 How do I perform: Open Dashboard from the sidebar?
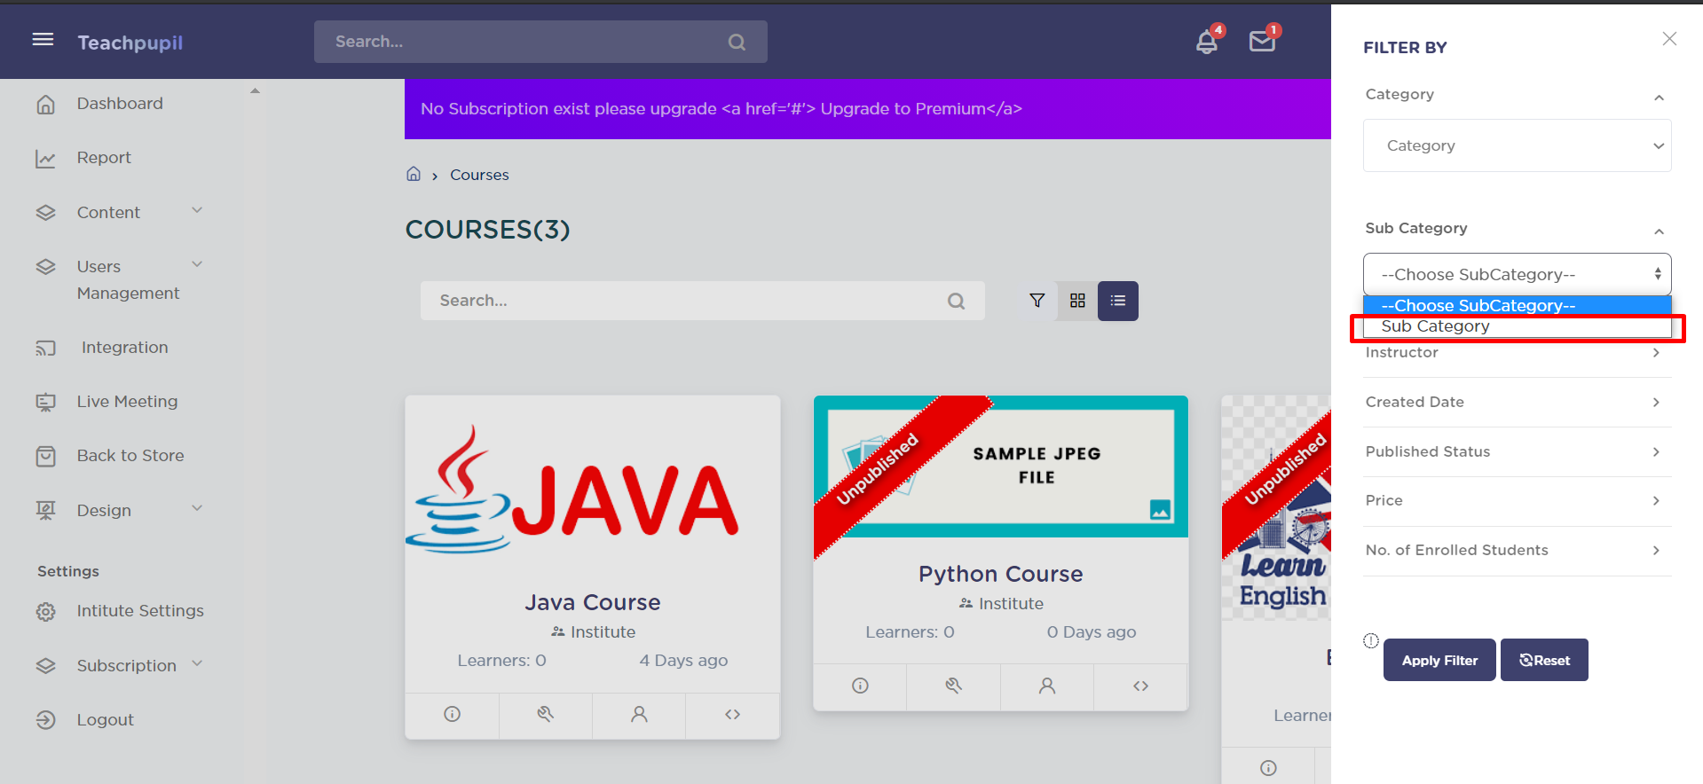(120, 104)
